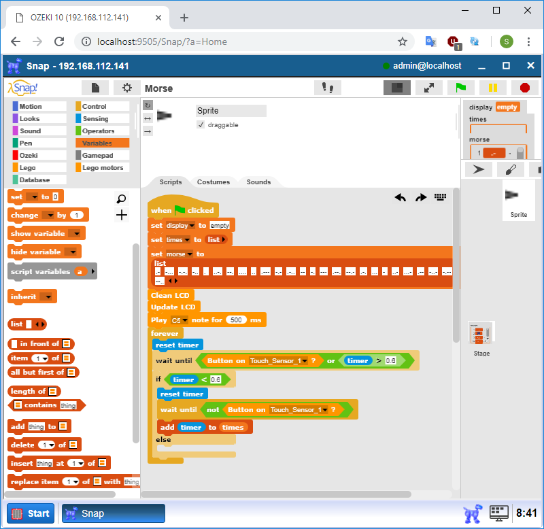Switch to the Scripts tab

click(171, 182)
